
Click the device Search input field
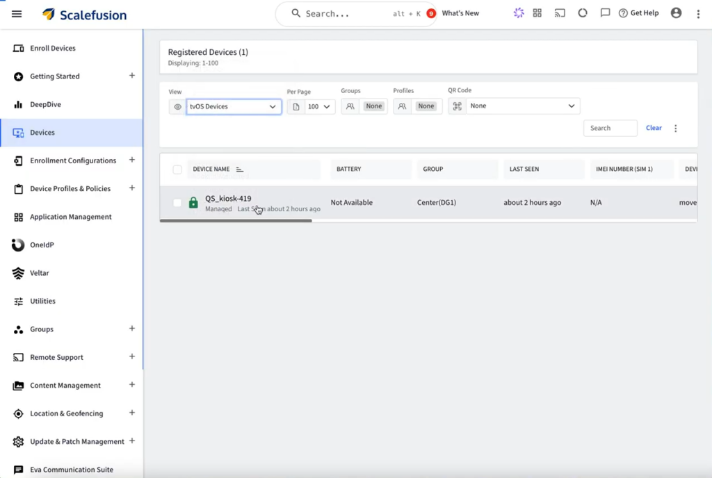pos(610,129)
